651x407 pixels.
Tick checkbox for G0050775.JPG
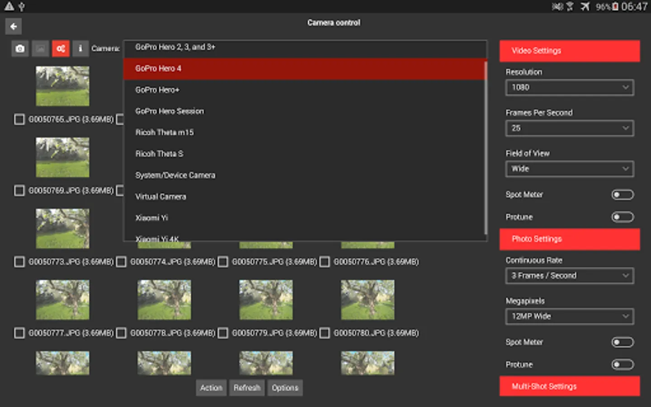223,262
